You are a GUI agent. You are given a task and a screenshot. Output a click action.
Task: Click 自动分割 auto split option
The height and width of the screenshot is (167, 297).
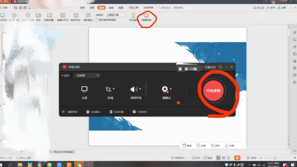point(117,112)
